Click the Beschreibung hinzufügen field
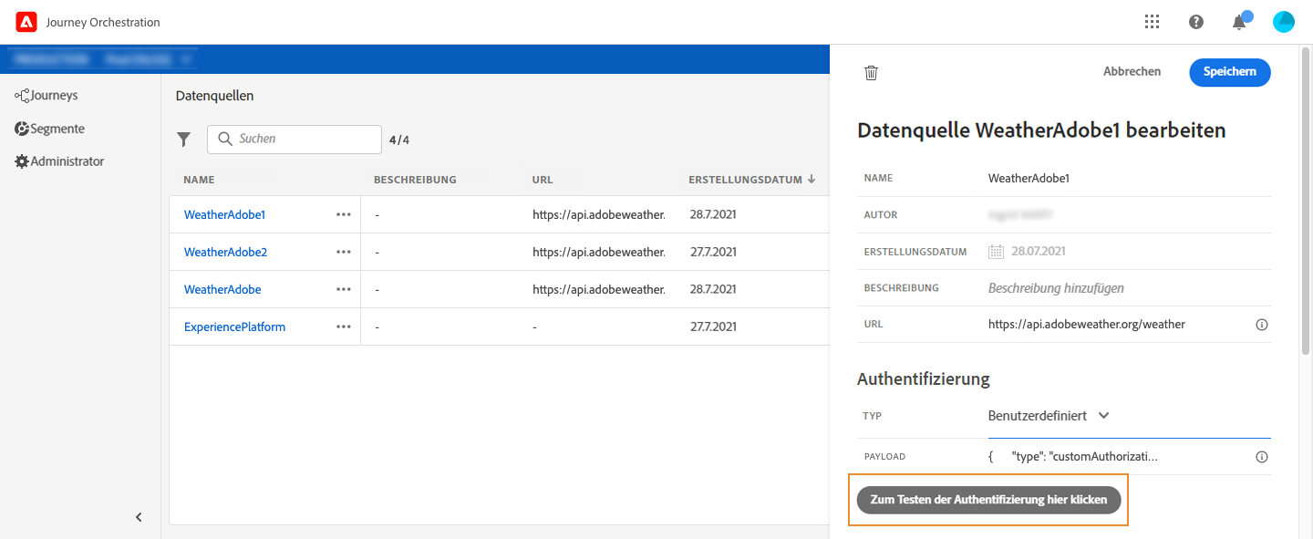This screenshot has height=539, width=1313. click(1129, 288)
